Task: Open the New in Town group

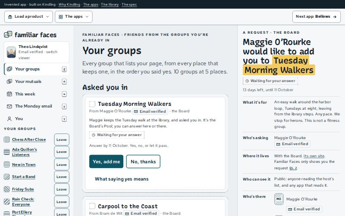Action: (x=24, y=165)
